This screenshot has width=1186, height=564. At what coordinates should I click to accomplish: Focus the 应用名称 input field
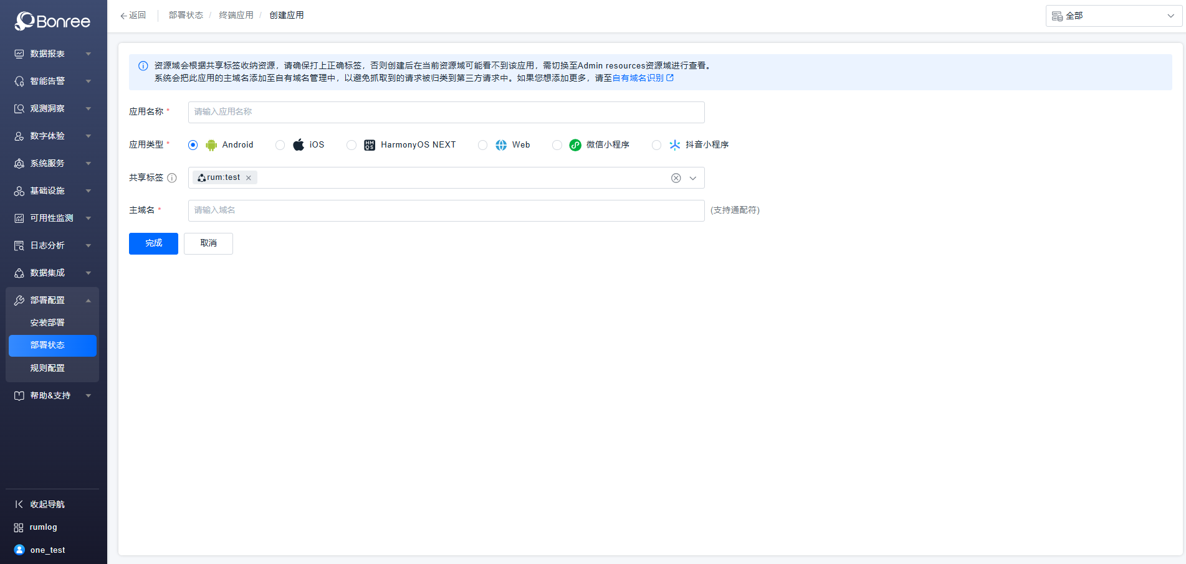[x=446, y=112]
